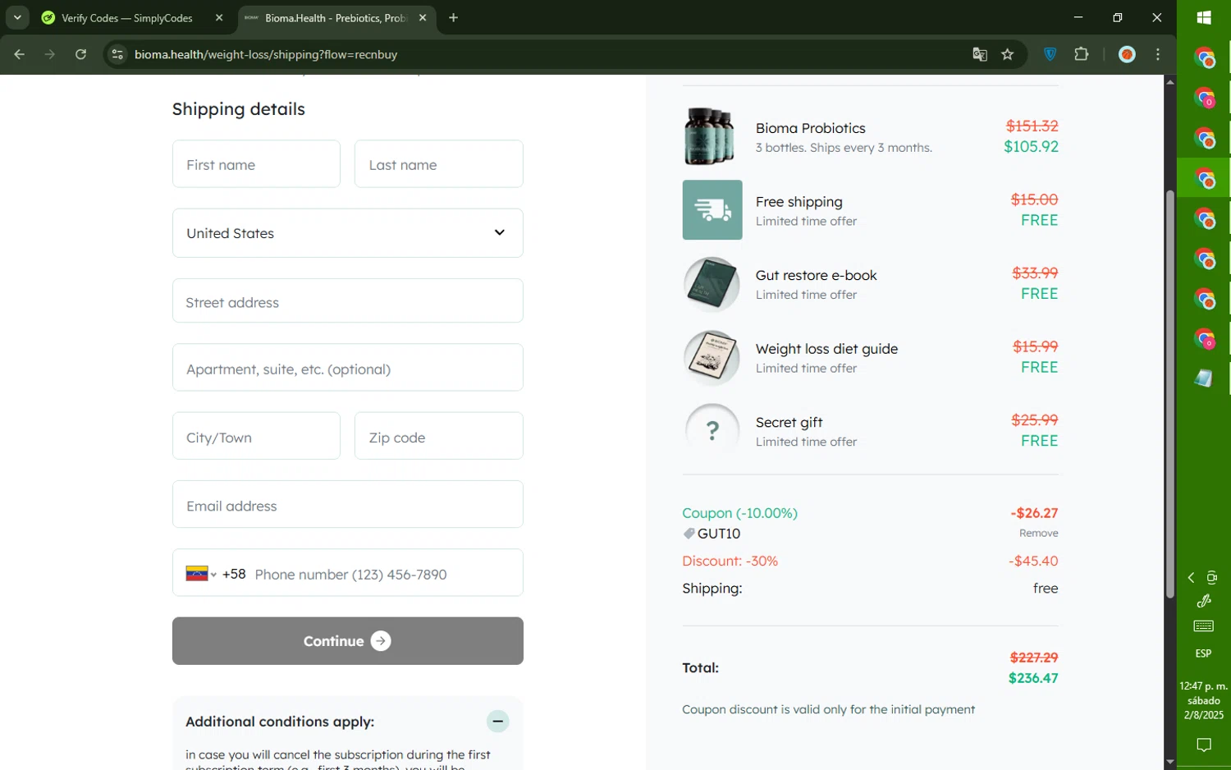Click the City/Town field
Screen dimensions: 1231x770
tap(256, 436)
